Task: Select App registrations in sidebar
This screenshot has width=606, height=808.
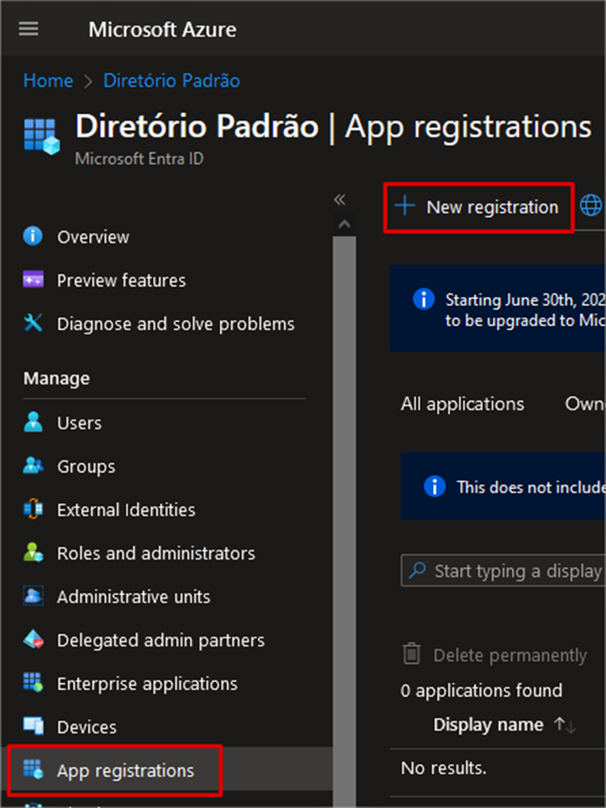Action: 125,771
